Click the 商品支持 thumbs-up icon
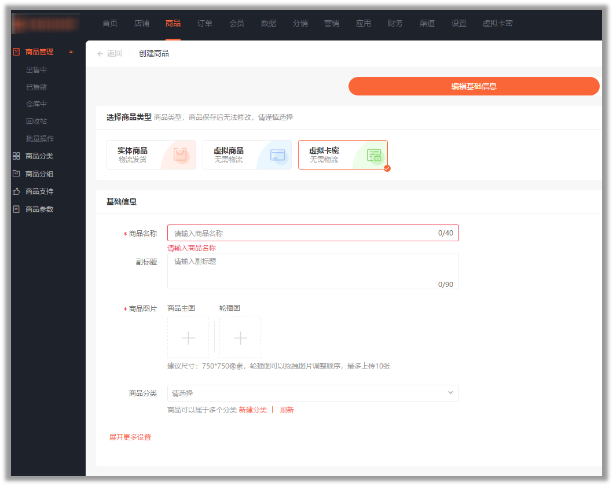The height and width of the screenshot is (486, 613). point(16,192)
